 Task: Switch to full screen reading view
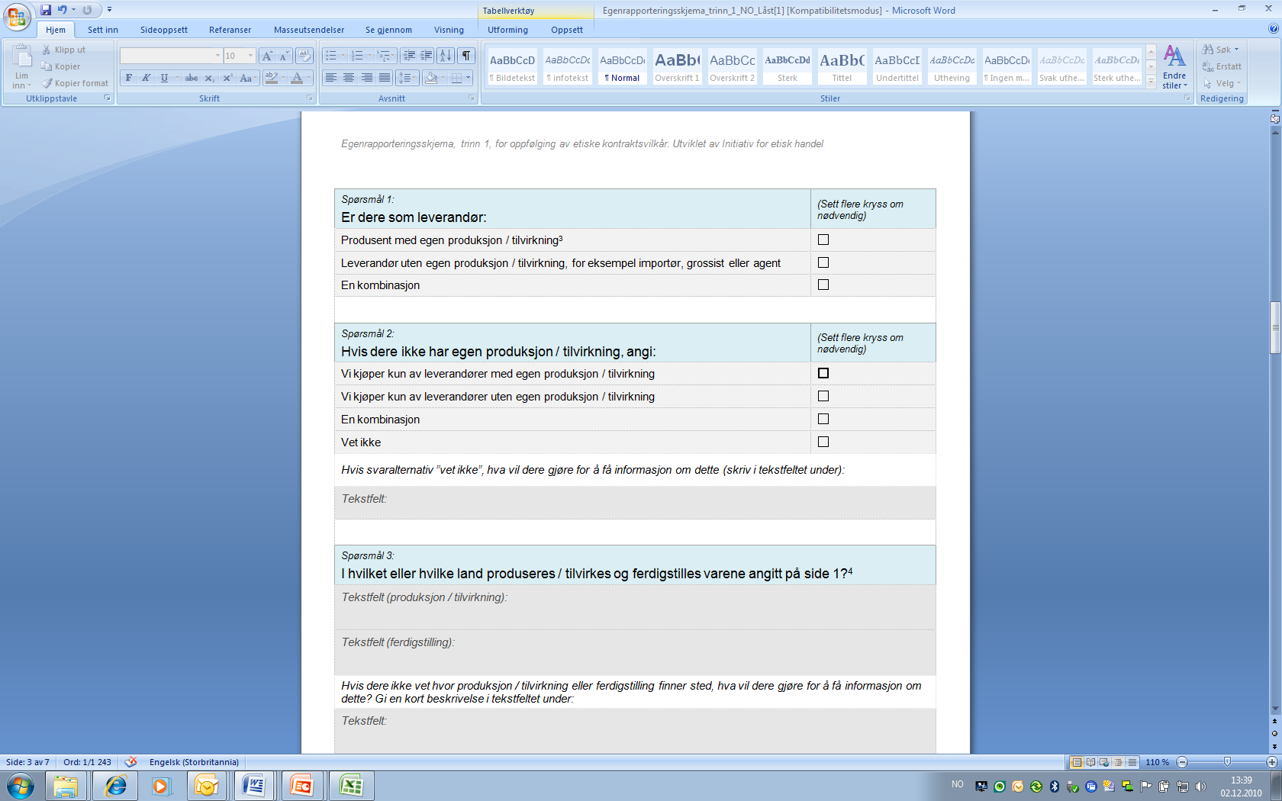(x=1090, y=762)
